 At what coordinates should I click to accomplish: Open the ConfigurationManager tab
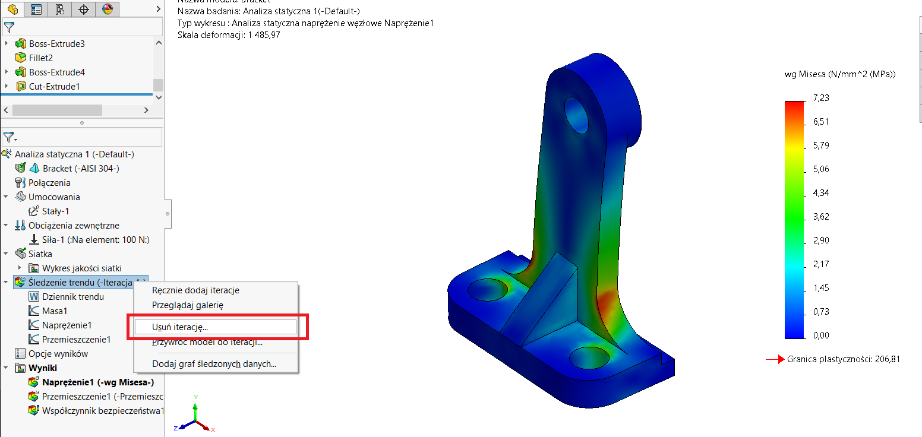point(60,9)
